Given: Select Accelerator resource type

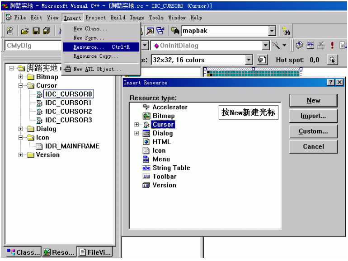Looking at the screenshot, I should [x=170, y=107].
